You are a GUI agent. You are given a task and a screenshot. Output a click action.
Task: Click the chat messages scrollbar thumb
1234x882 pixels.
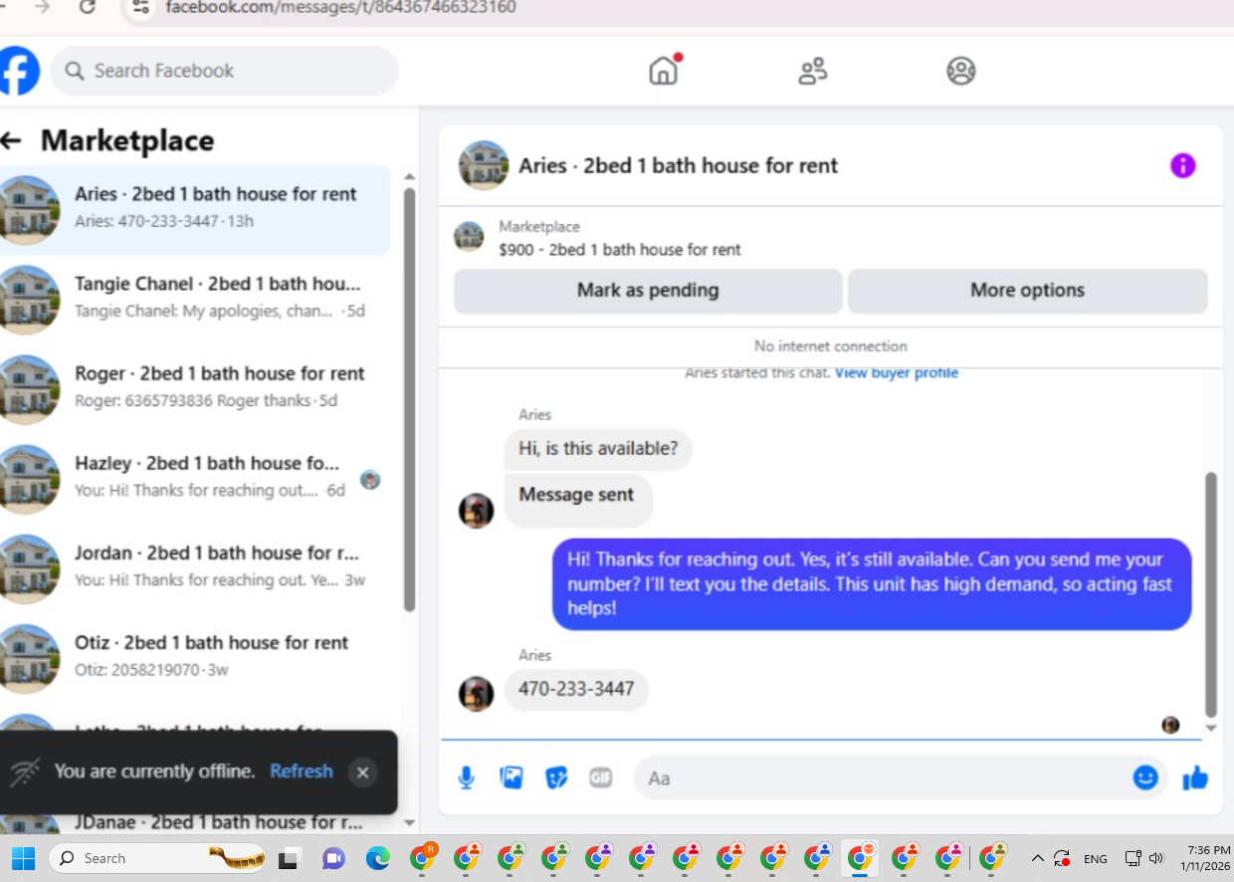tap(1211, 594)
